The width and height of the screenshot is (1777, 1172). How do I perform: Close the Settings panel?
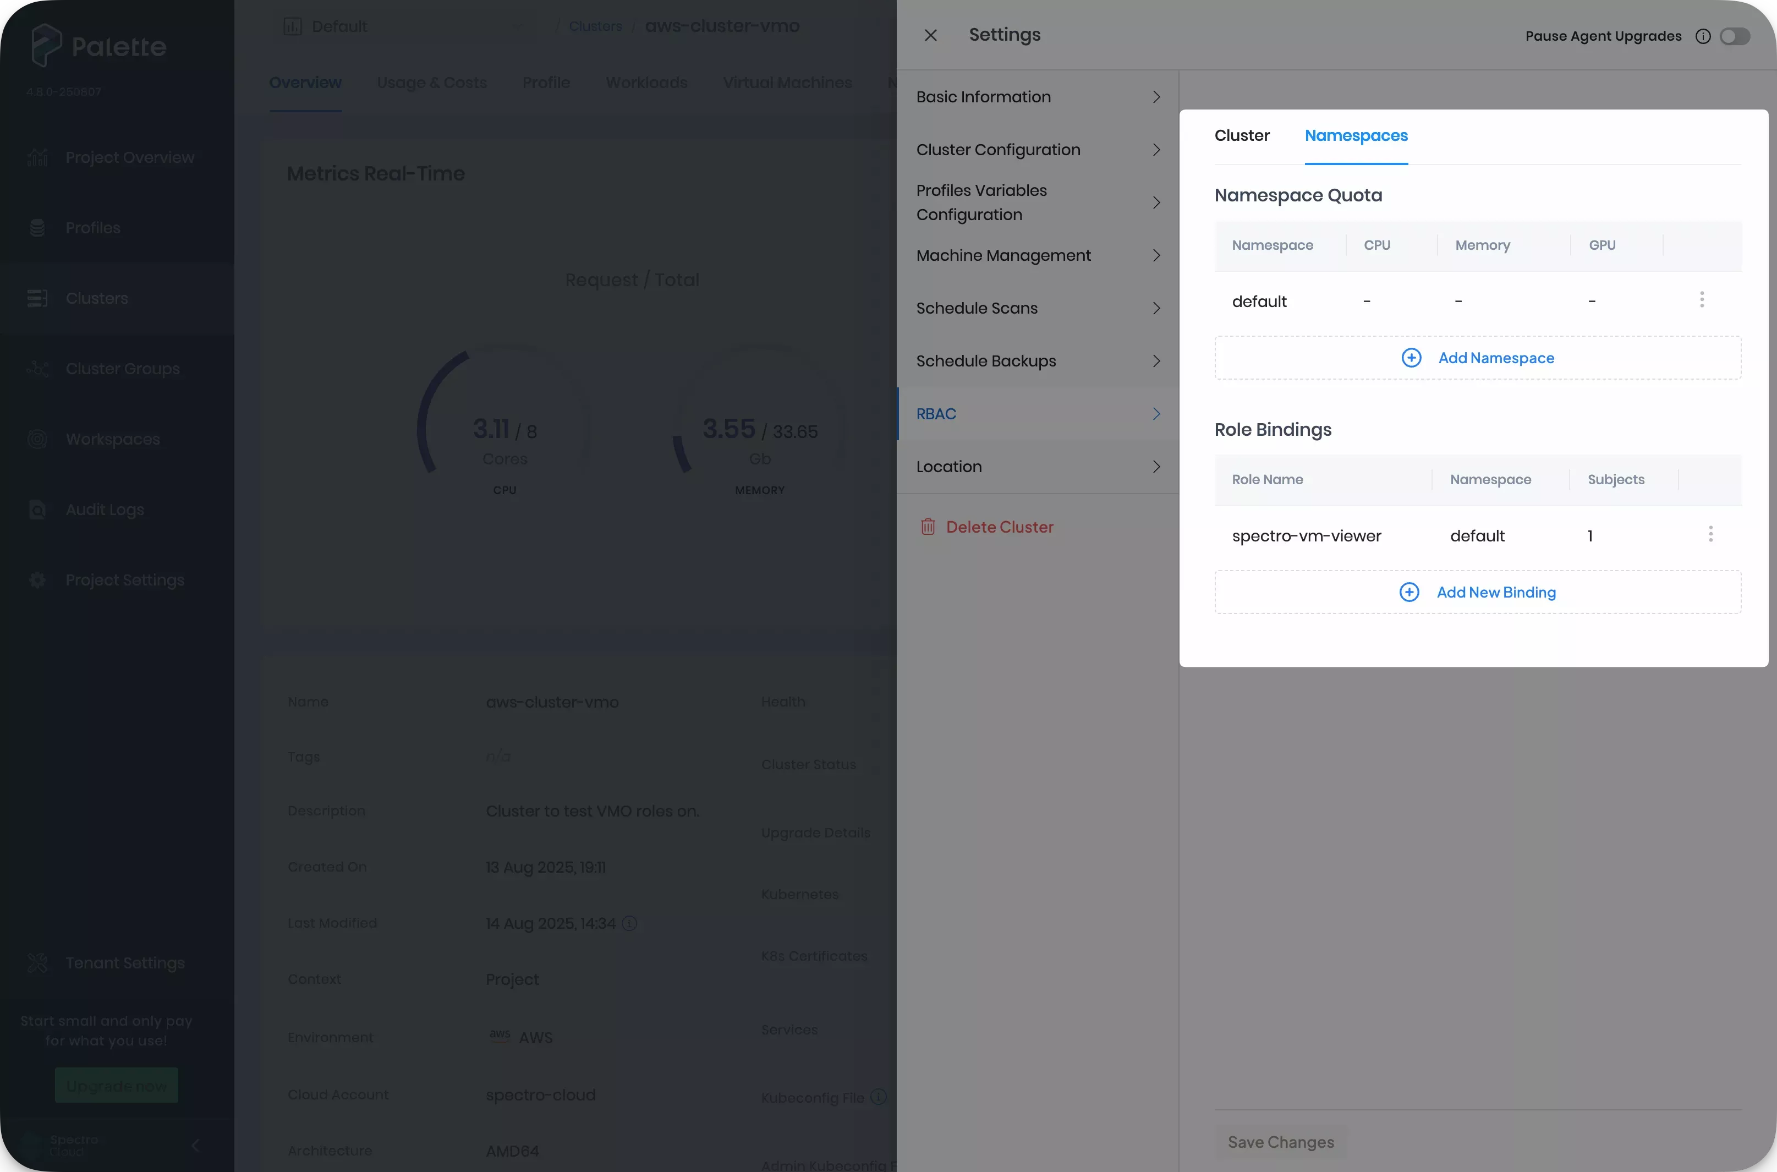pos(930,34)
